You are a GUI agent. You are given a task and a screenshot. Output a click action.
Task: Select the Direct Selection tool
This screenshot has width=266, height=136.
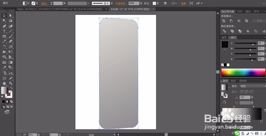click(x=11, y=15)
